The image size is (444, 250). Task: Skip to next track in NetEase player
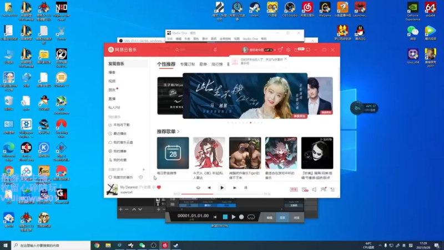[x=234, y=188]
